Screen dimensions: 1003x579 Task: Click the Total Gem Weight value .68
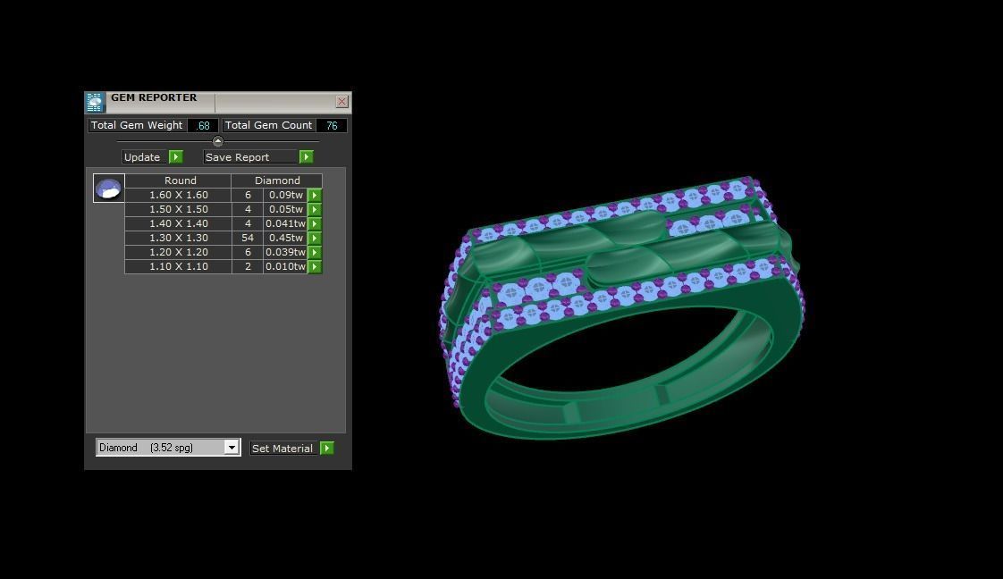(x=204, y=125)
